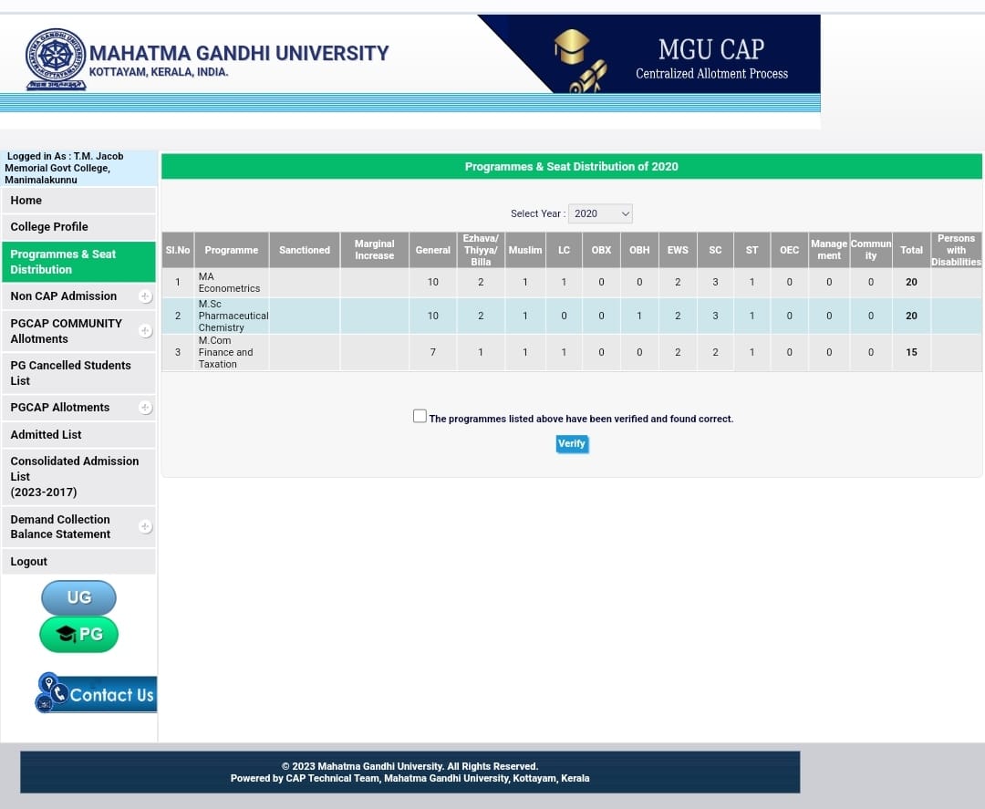
Task: Open the Admitted List menu item
Action: click(78, 435)
